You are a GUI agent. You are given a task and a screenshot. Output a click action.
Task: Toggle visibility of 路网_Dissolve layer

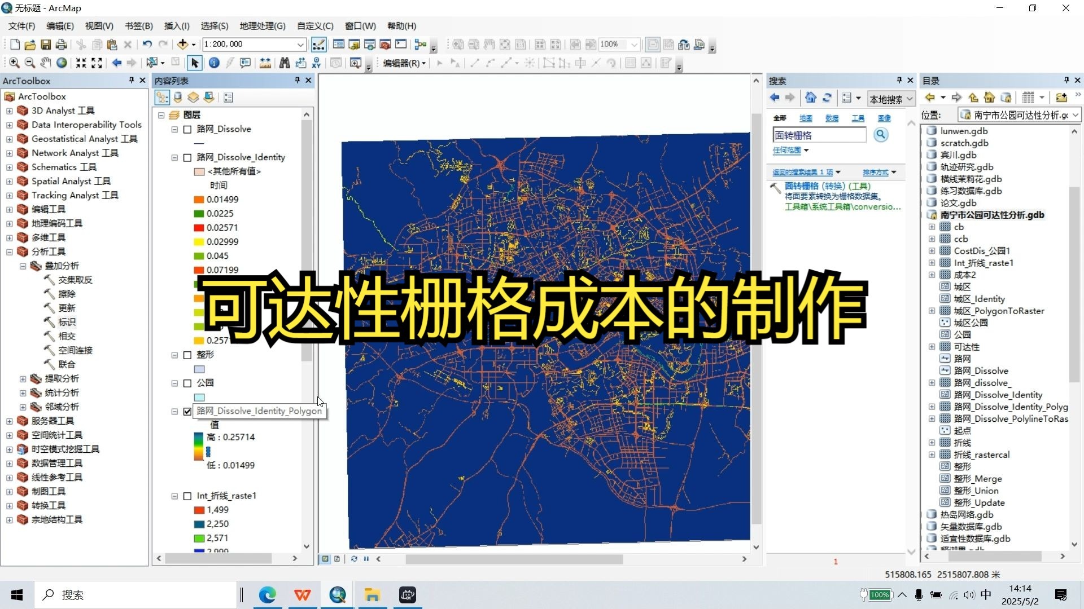click(x=188, y=129)
